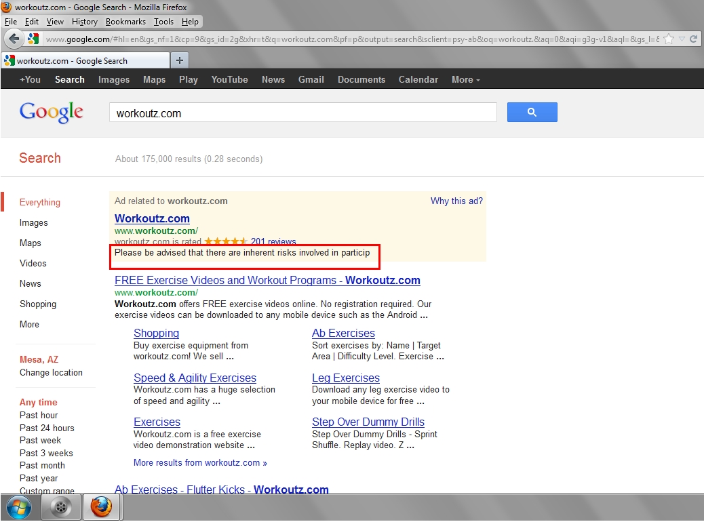Screen dimensions: 704x522
Task: Open the Shopping sitelink in results
Action: click(x=156, y=333)
